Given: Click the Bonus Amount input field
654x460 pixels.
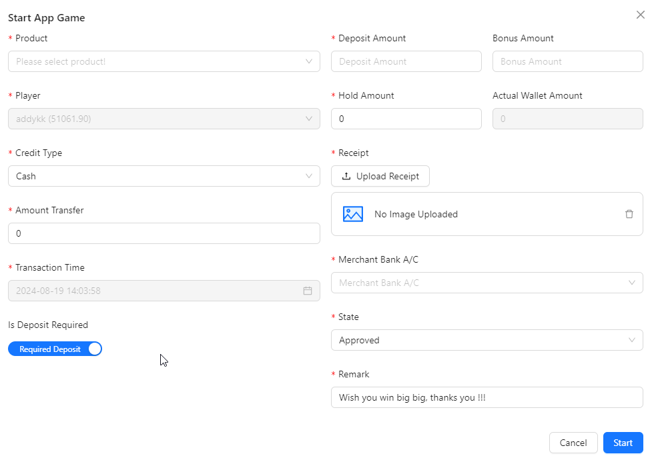Looking at the screenshot, I should coord(567,61).
